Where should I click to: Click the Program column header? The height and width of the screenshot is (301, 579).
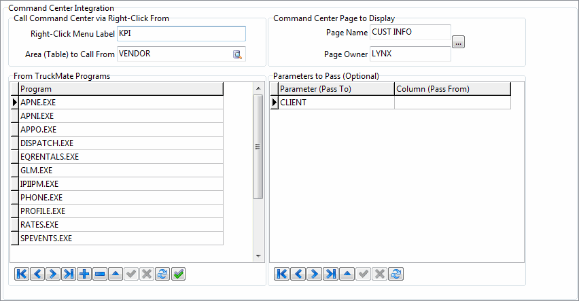tap(120, 89)
